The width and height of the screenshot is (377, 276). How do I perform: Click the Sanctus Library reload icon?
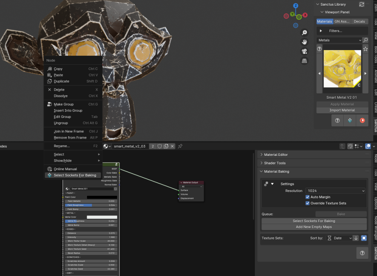click(362, 5)
